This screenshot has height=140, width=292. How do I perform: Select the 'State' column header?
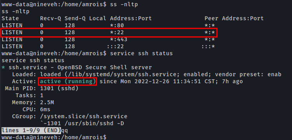(10, 18)
